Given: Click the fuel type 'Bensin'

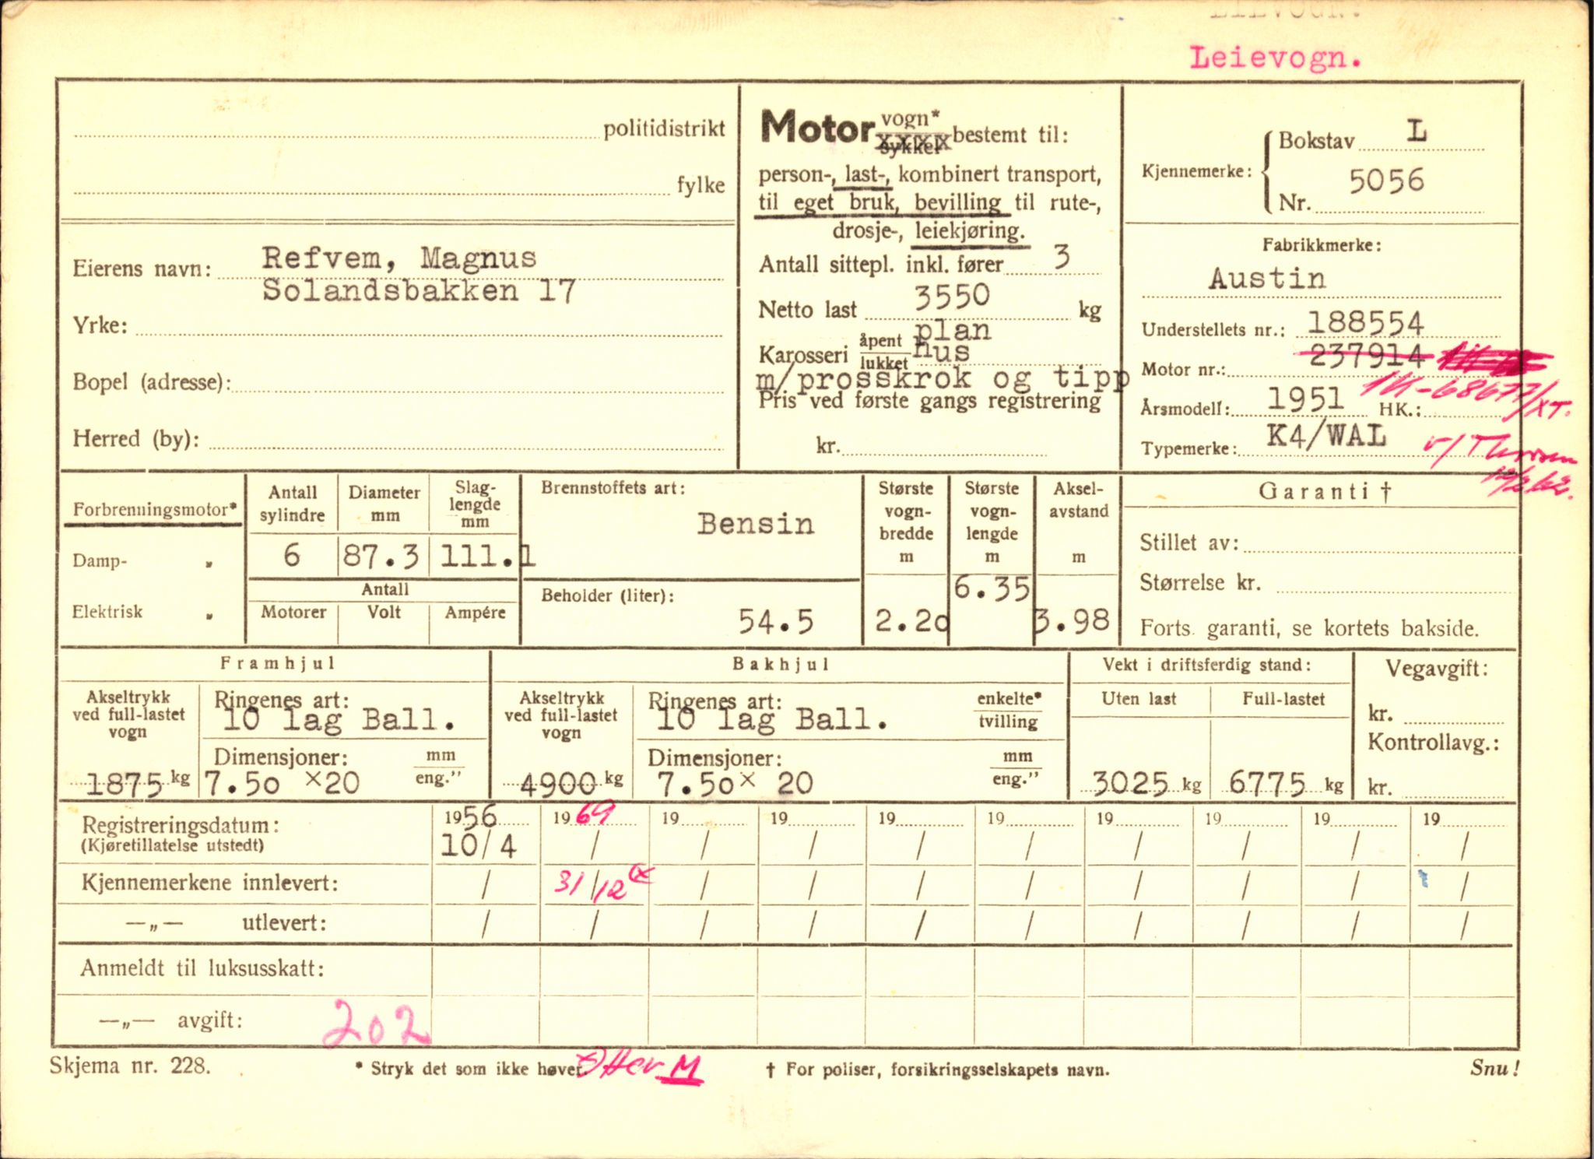Looking at the screenshot, I should [756, 524].
